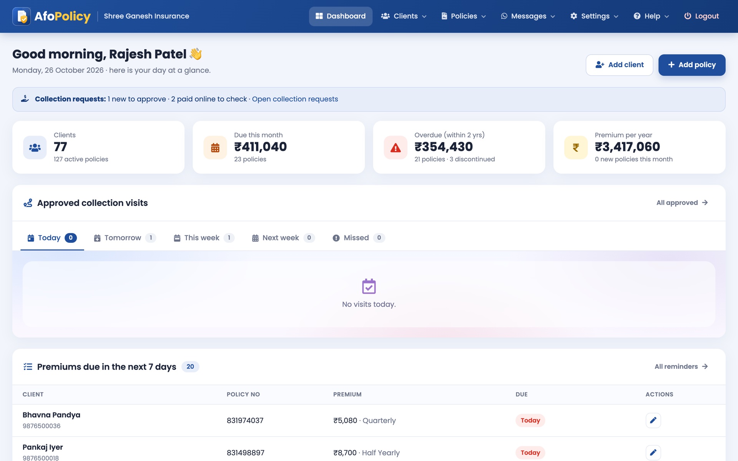Click the arrow icon next to All reminders

(705, 366)
